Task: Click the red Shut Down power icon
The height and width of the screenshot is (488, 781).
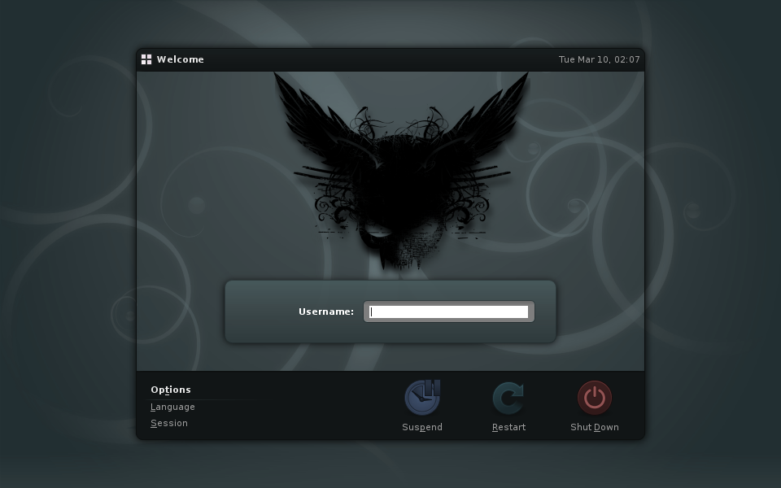Action: [x=594, y=398]
